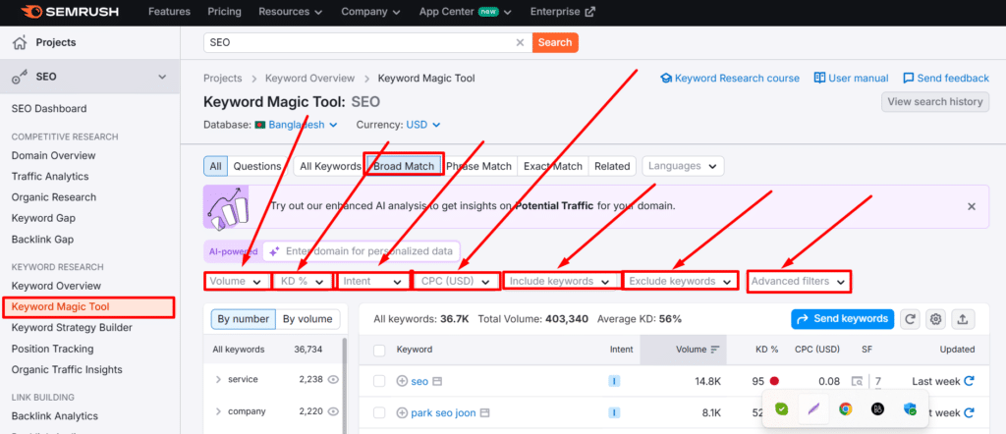This screenshot has height=434, width=1006.
Task: Click the AI sparkle icon in domain field
Action: click(274, 251)
